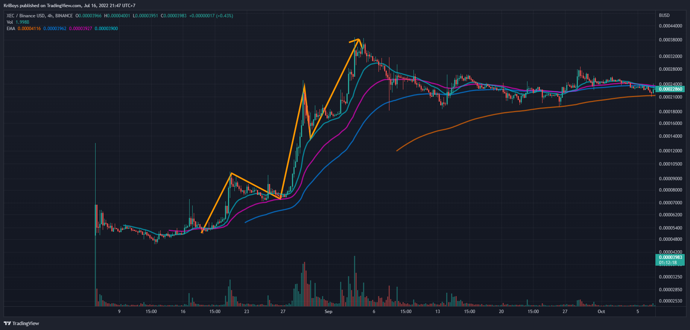Click the magenta EMA value 0.00003927

[81, 29]
